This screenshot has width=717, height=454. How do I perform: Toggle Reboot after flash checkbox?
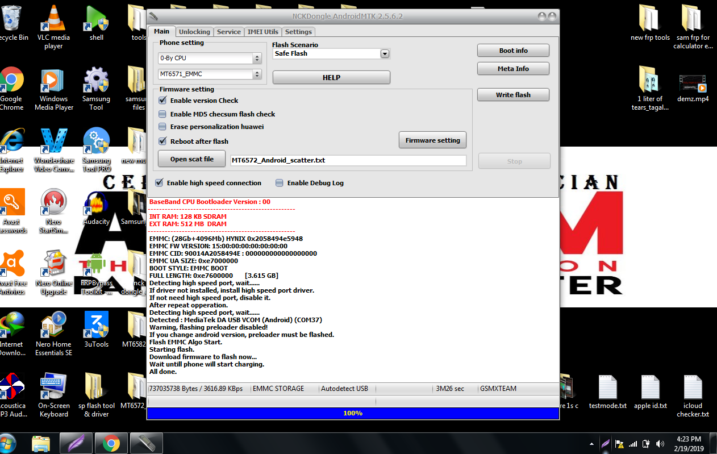[x=162, y=141]
